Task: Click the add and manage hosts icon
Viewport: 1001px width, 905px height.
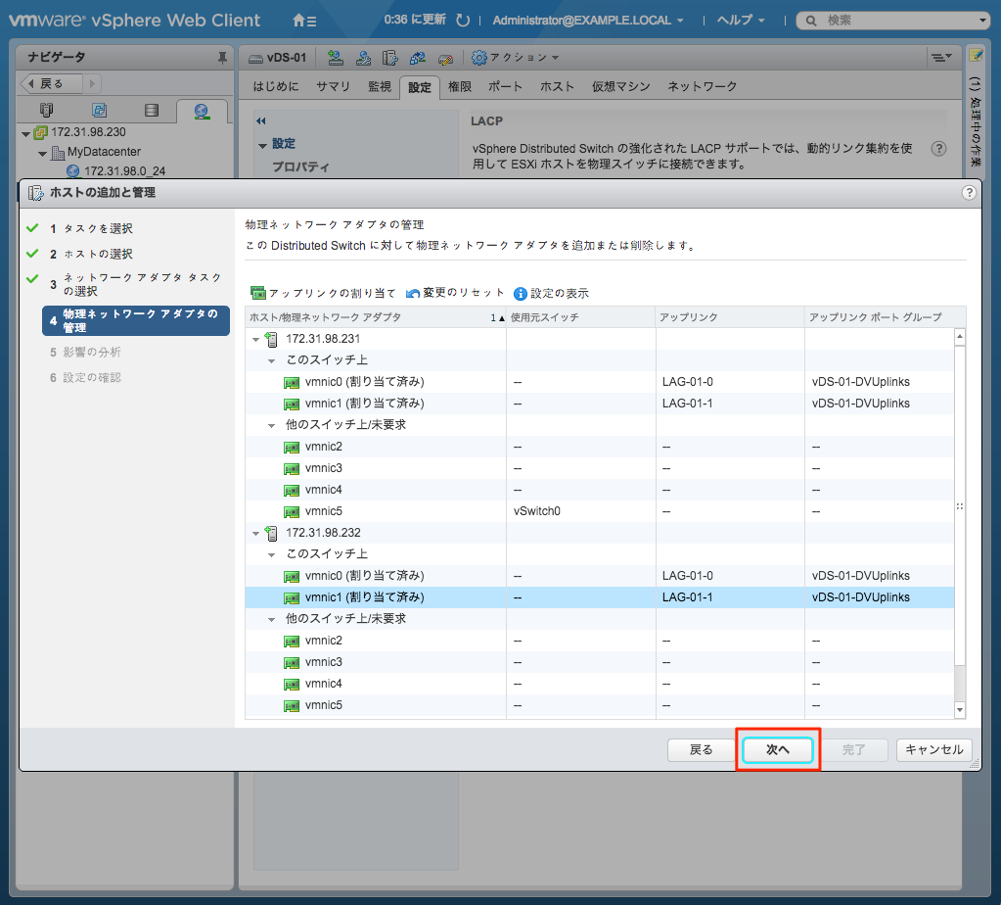Action: click(390, 58)
